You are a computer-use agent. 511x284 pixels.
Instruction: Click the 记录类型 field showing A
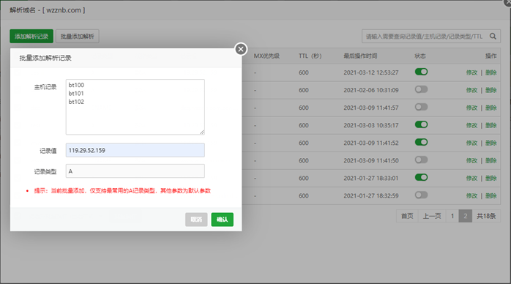pos(135,171)
